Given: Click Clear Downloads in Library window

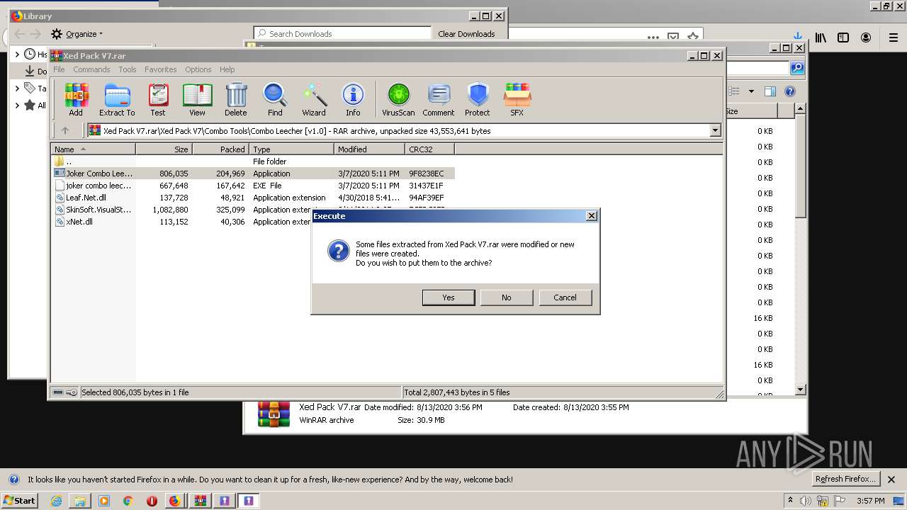Looking at the screenshot, I should tap(466, 33).
